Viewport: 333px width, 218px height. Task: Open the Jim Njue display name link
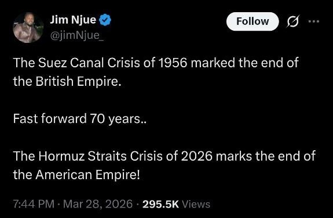[73, 20]
